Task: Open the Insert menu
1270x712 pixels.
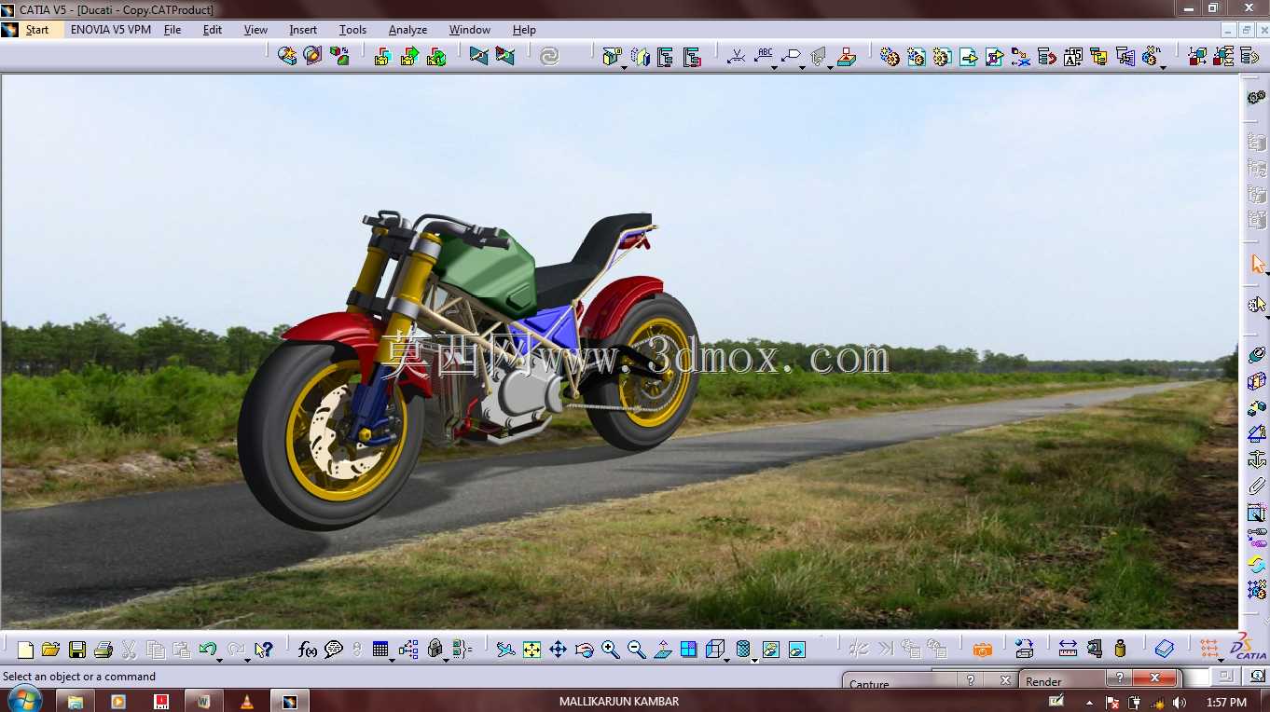Action: coord(303,30)
